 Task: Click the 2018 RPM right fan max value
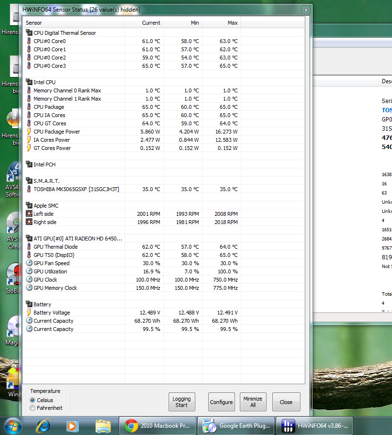(226, 222)
